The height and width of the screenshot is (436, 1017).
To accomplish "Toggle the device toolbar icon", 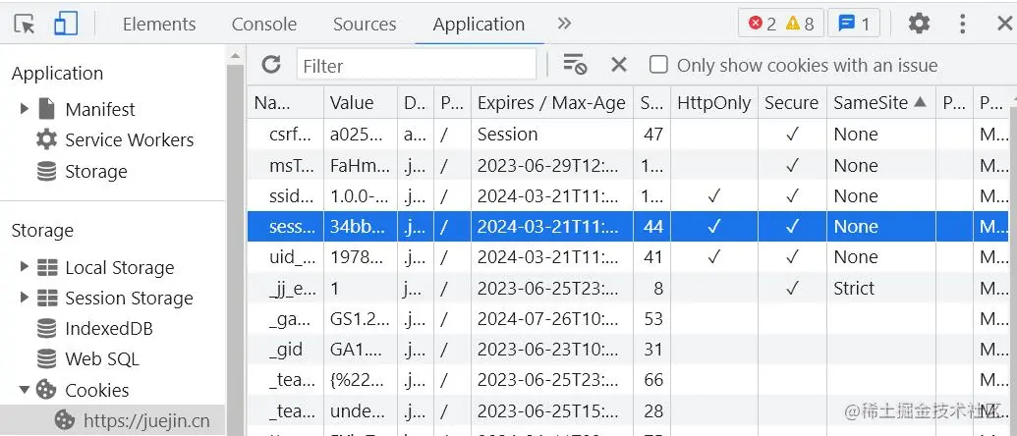I will (66, 24).
